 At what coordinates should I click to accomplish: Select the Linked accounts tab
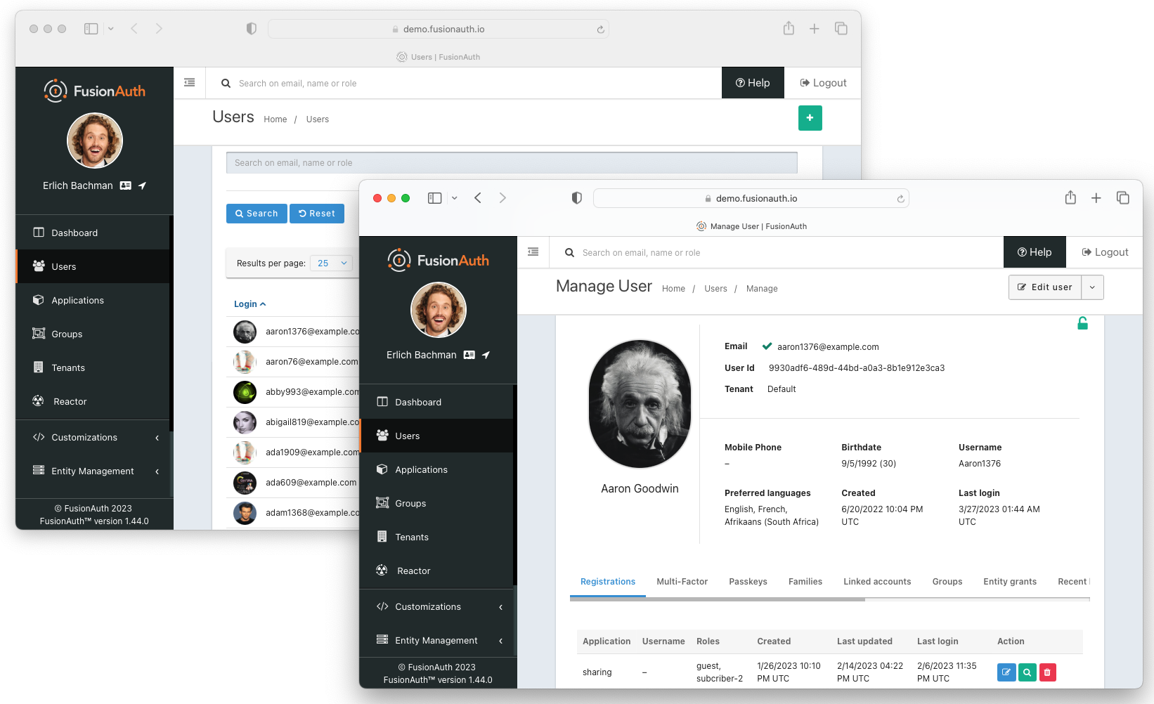click(876, 582)
